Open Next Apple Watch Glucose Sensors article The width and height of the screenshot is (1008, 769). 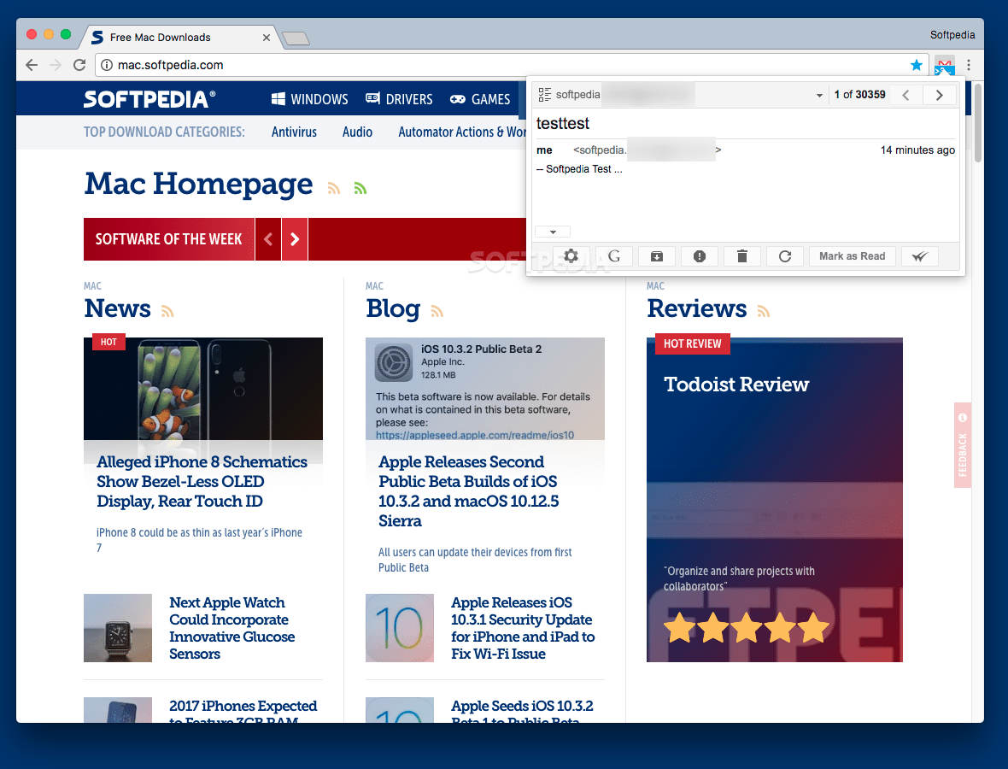click(x=232, y=628)
